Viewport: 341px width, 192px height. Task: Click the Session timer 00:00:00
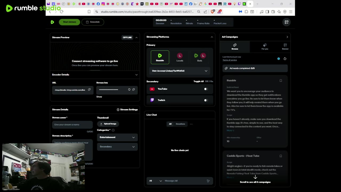click(161, 20)
